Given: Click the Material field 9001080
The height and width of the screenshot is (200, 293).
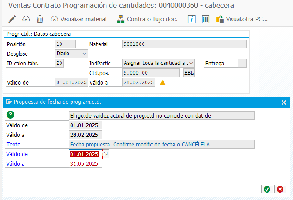Looking at the screenshot, I should (184, 44).
